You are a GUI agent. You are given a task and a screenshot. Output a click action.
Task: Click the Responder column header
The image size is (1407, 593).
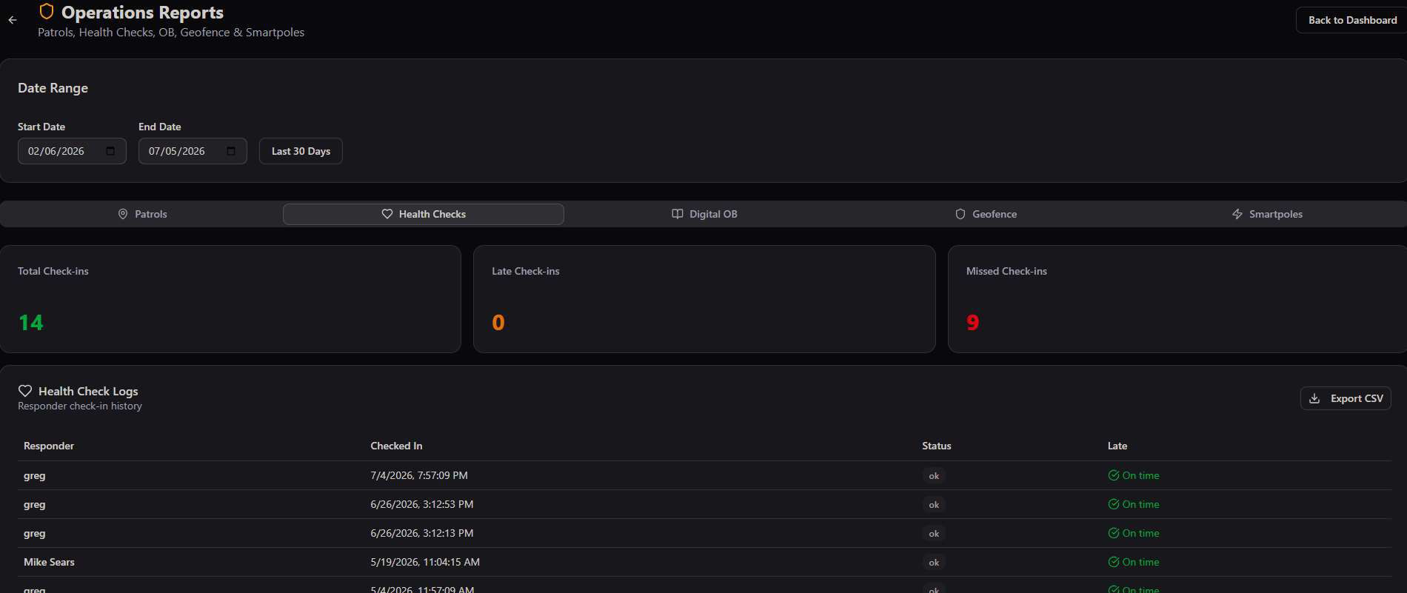point(49,446)
